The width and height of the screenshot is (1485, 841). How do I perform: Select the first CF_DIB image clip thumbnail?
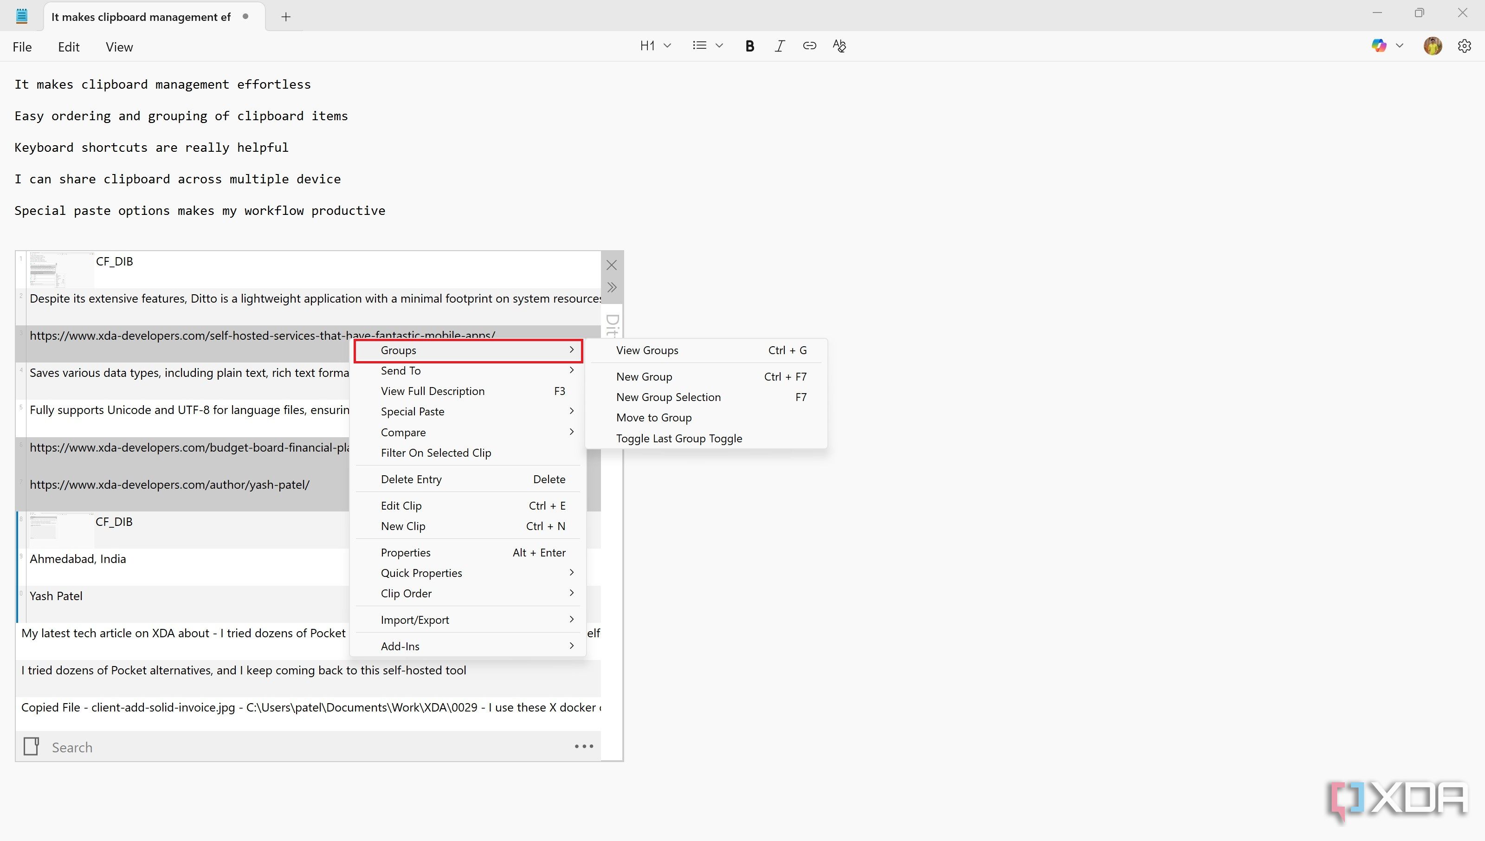point(61,270)
